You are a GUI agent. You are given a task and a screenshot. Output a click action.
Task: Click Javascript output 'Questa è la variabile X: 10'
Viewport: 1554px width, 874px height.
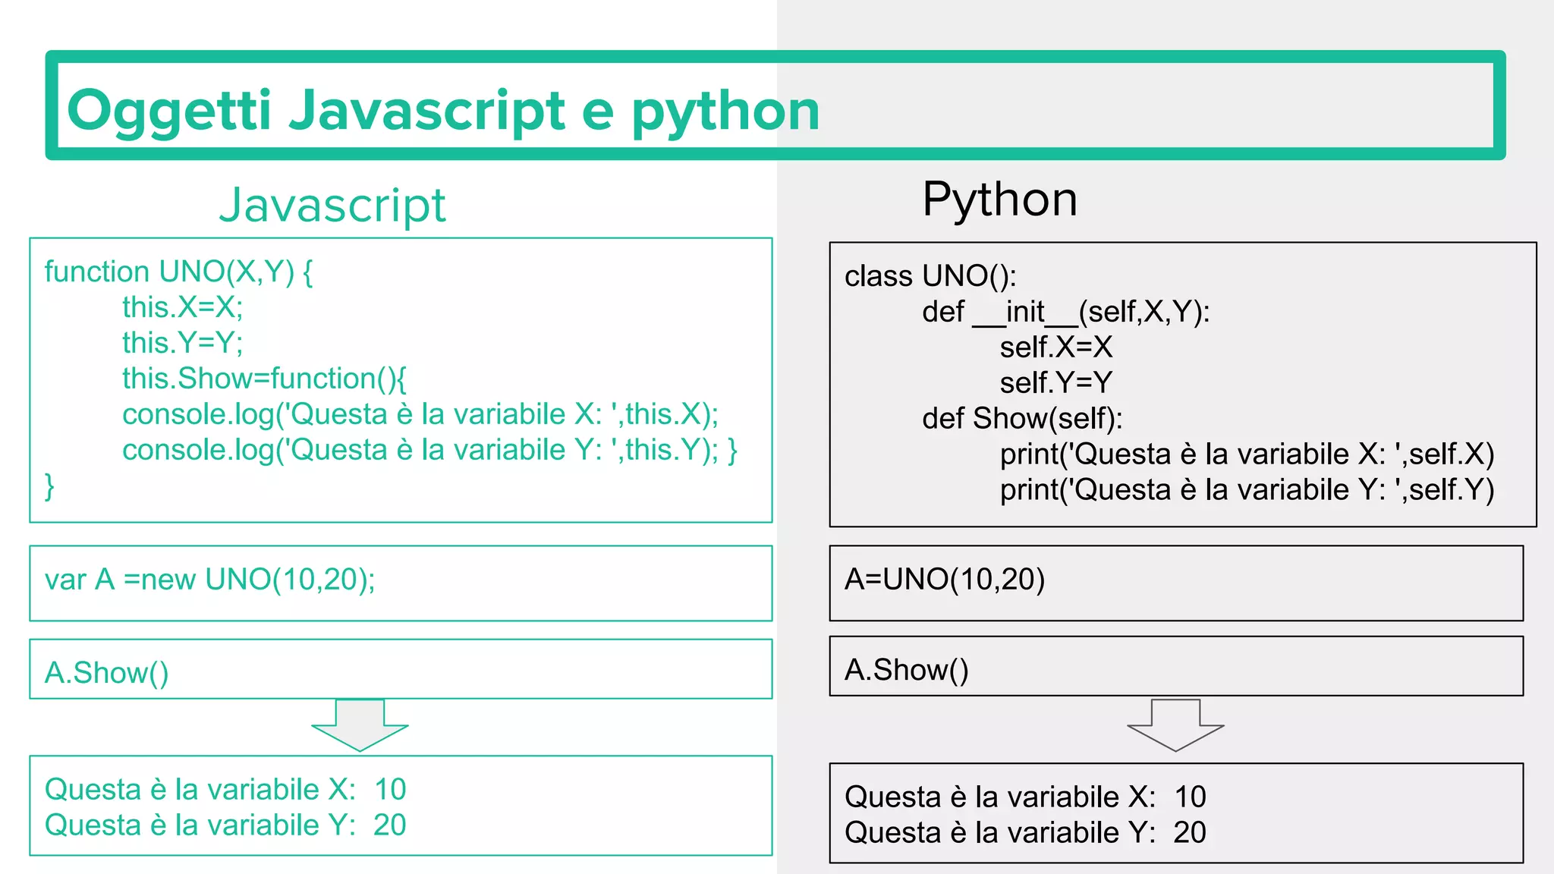(x=225, y=789)
